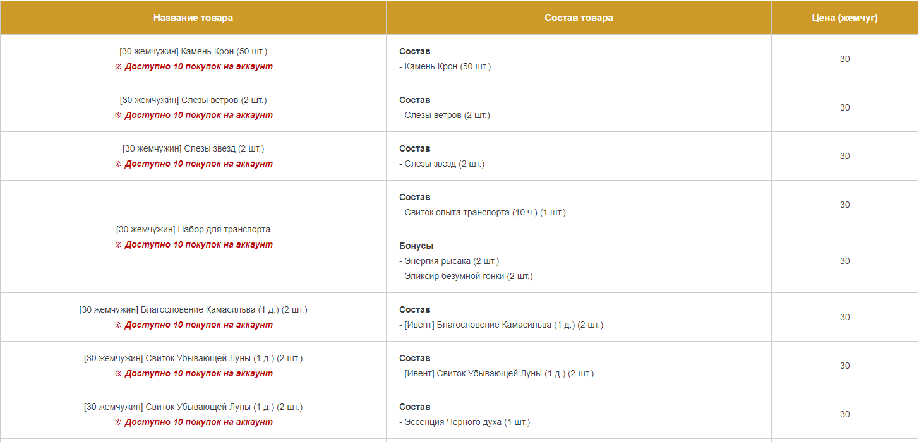Screen dimensions: 919x442
Task: Click price 30 in the Эссенция Черного духа row
Action: [844, 414]
